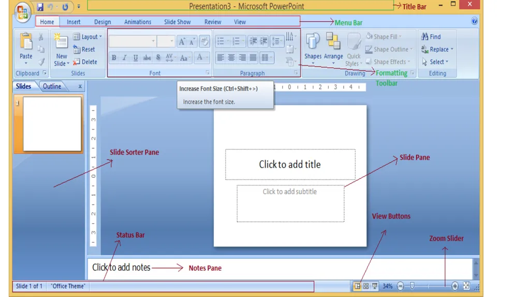This screenshot has height=297, width=530.
Task: Open the Animations tab
Action: tap(138, 22)
